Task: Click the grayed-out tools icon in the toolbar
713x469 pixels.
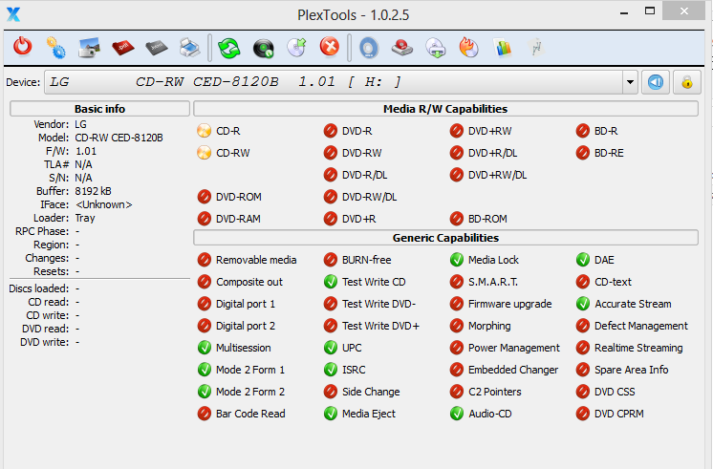Action: pos(536,47)
